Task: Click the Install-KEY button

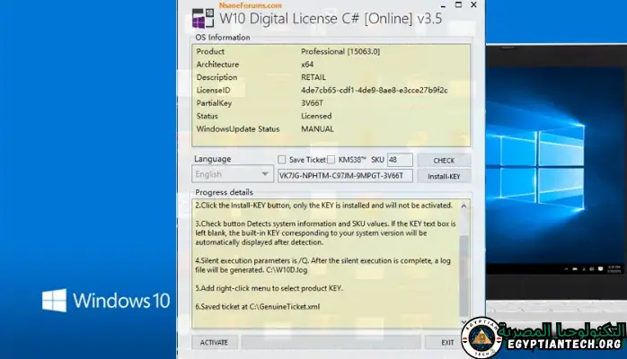Action: coord(443,176)
